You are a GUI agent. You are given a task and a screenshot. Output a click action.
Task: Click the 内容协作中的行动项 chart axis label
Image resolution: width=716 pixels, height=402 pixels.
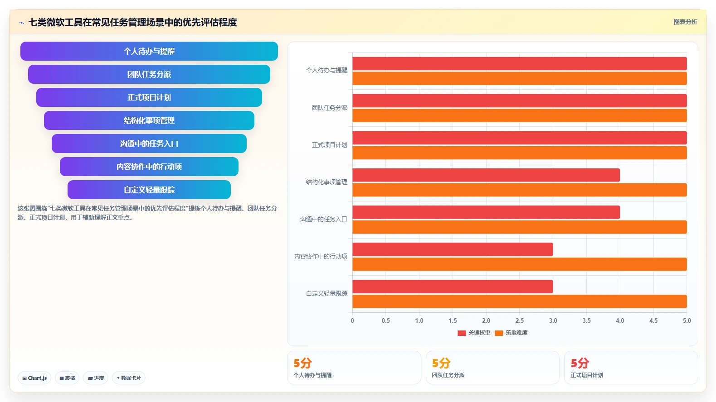click(321, 256)
